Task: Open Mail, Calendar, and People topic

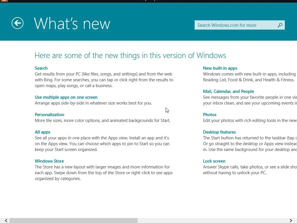Action: pos(229,91)
